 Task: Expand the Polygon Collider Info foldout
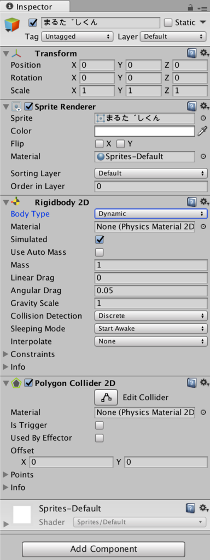(5, 487)
